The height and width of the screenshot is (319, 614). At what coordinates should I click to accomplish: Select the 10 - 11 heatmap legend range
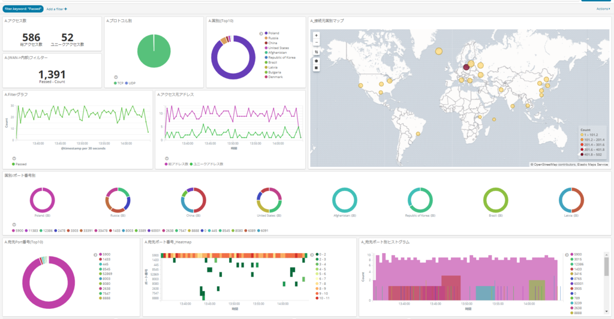(x=322, y=298)
